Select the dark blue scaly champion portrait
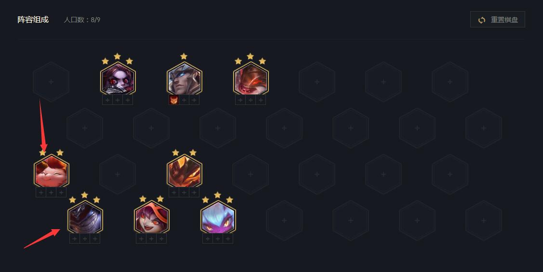 click(85, 217)
